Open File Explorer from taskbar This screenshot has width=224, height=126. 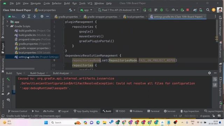[104, 122]
